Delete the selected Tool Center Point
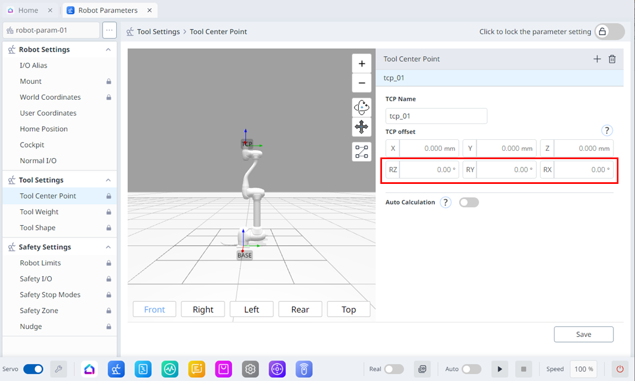The width and height of the screenshot is (635, 381). pos(612,59)
